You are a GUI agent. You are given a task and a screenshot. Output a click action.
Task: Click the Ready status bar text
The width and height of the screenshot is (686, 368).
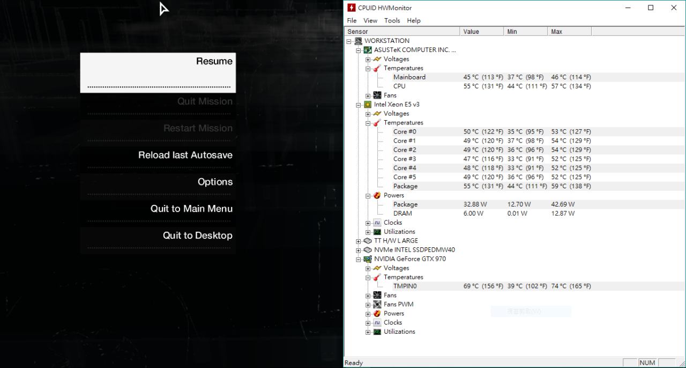pyautogui.click(x=354, y=363)
